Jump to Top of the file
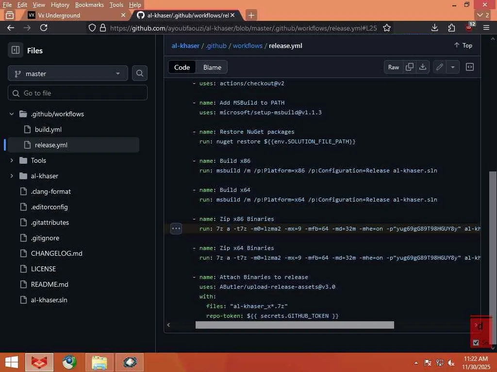This screenshot has height=372, width=497. pyautogui.click(x=464, y=45)
